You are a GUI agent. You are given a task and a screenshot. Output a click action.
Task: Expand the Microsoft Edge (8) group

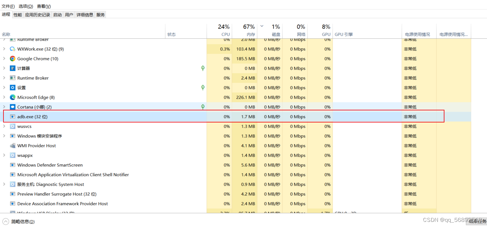(4, 97)
